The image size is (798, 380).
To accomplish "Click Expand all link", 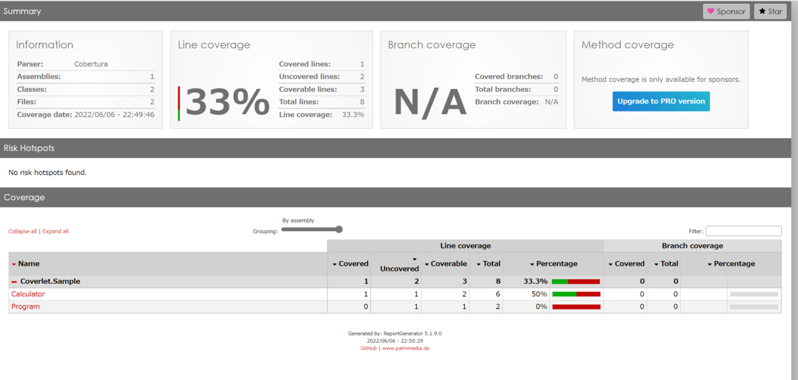I will 55,231.
